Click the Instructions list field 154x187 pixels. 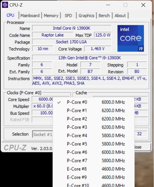click(90, 81)
